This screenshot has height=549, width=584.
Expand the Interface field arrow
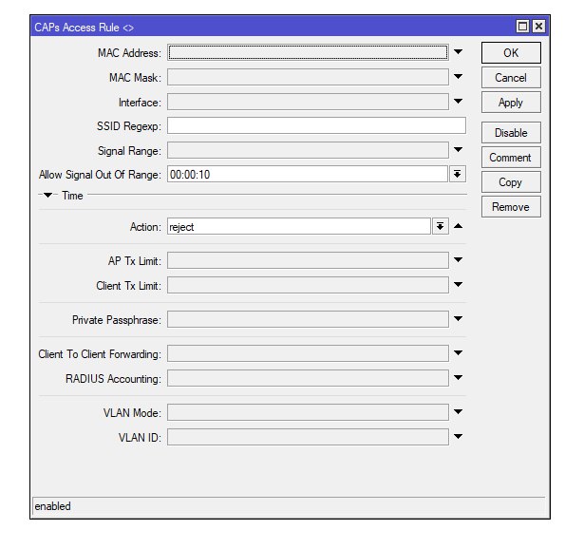[x=458, y=102]
